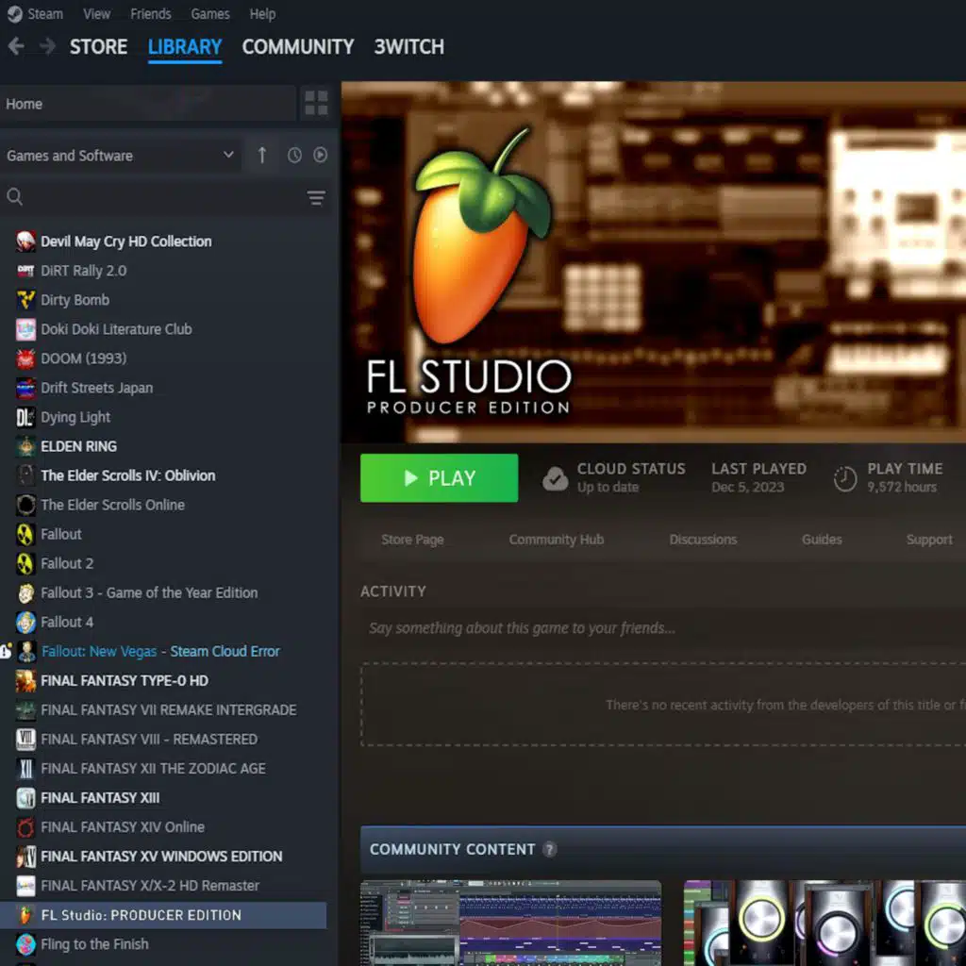Switch to the STORE tab
The image size is (966, 966).
98,47
